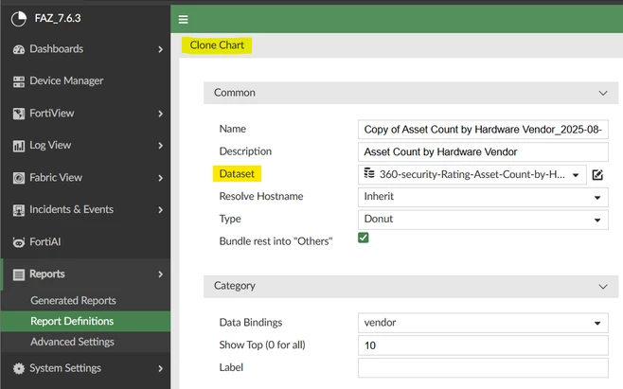Click the FortiView map icon
The image size is (623, 389).
(x=19, y=114)
